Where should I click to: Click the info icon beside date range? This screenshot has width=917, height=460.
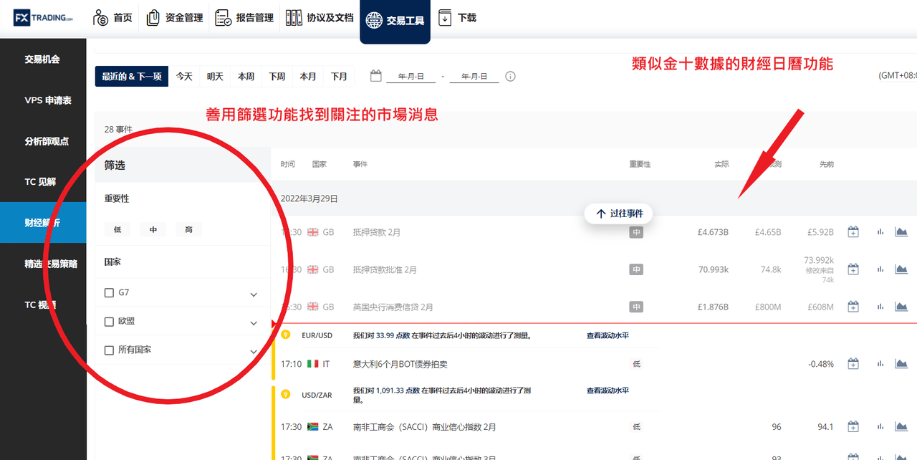point(510,76)
